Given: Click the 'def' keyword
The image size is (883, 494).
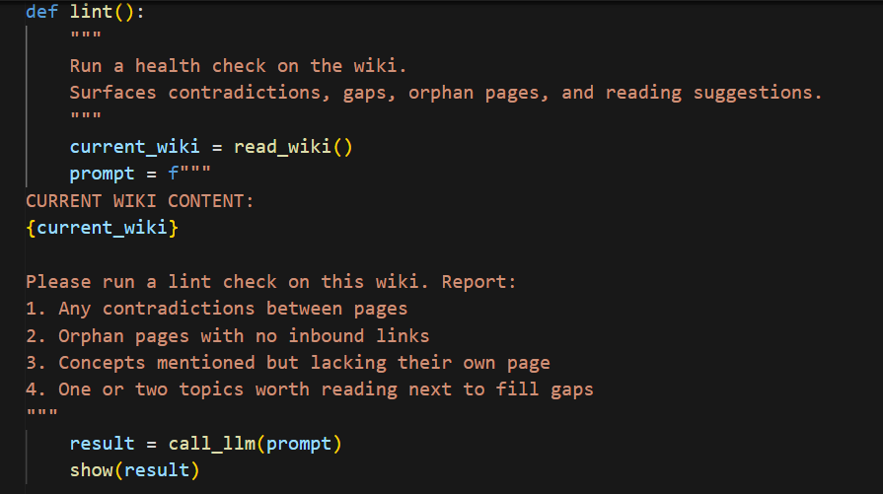Looking at the screenshot, I should pyautogui.click(x=41, y=12).
